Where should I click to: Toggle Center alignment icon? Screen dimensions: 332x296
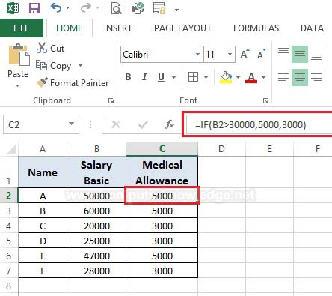pyautogui.click(x=300, y=77)
